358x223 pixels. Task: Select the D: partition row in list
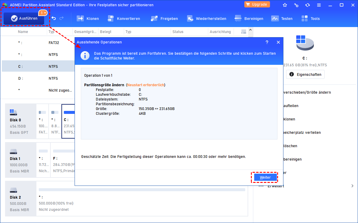tap(38, 78)
